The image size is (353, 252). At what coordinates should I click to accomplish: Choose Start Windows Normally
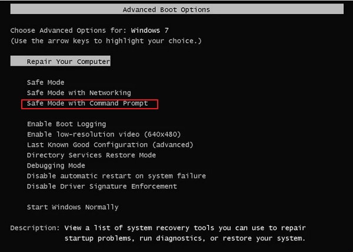73,207
